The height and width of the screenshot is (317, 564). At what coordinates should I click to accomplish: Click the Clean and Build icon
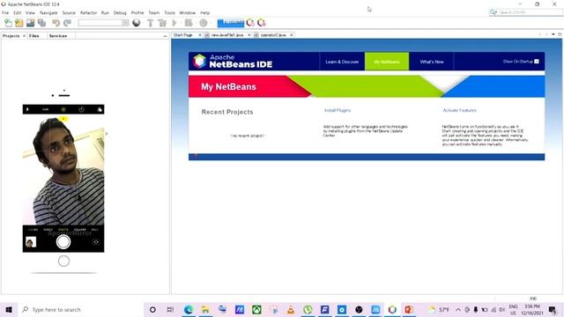click(162, 23)
